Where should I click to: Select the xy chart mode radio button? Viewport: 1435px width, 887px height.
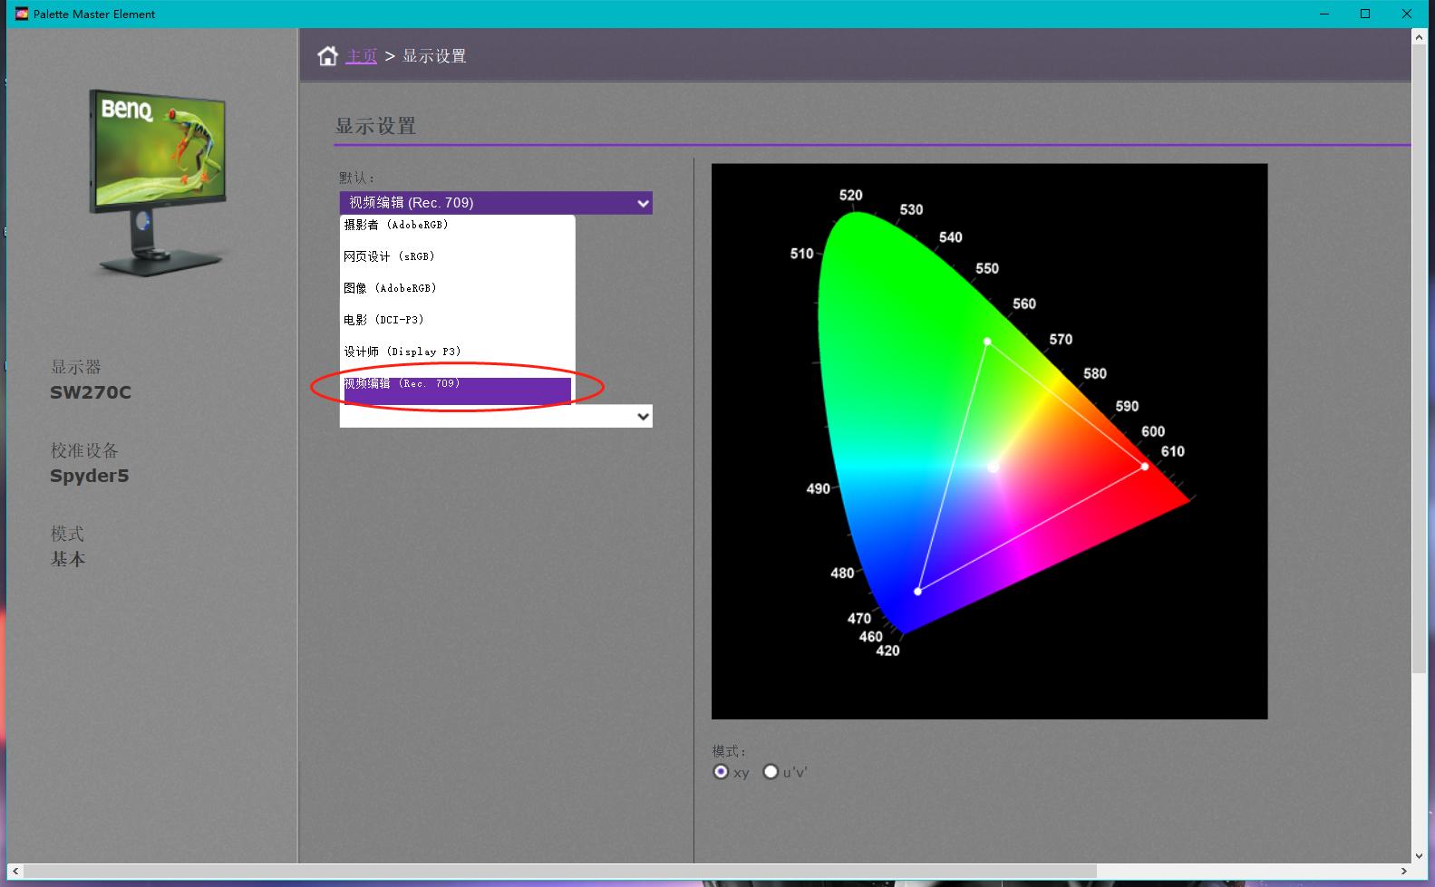coord(721,772)
